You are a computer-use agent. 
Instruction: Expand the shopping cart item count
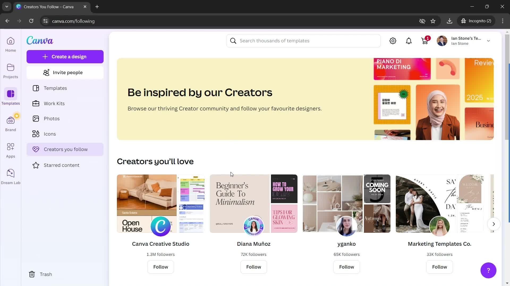[x=428, y=38]
